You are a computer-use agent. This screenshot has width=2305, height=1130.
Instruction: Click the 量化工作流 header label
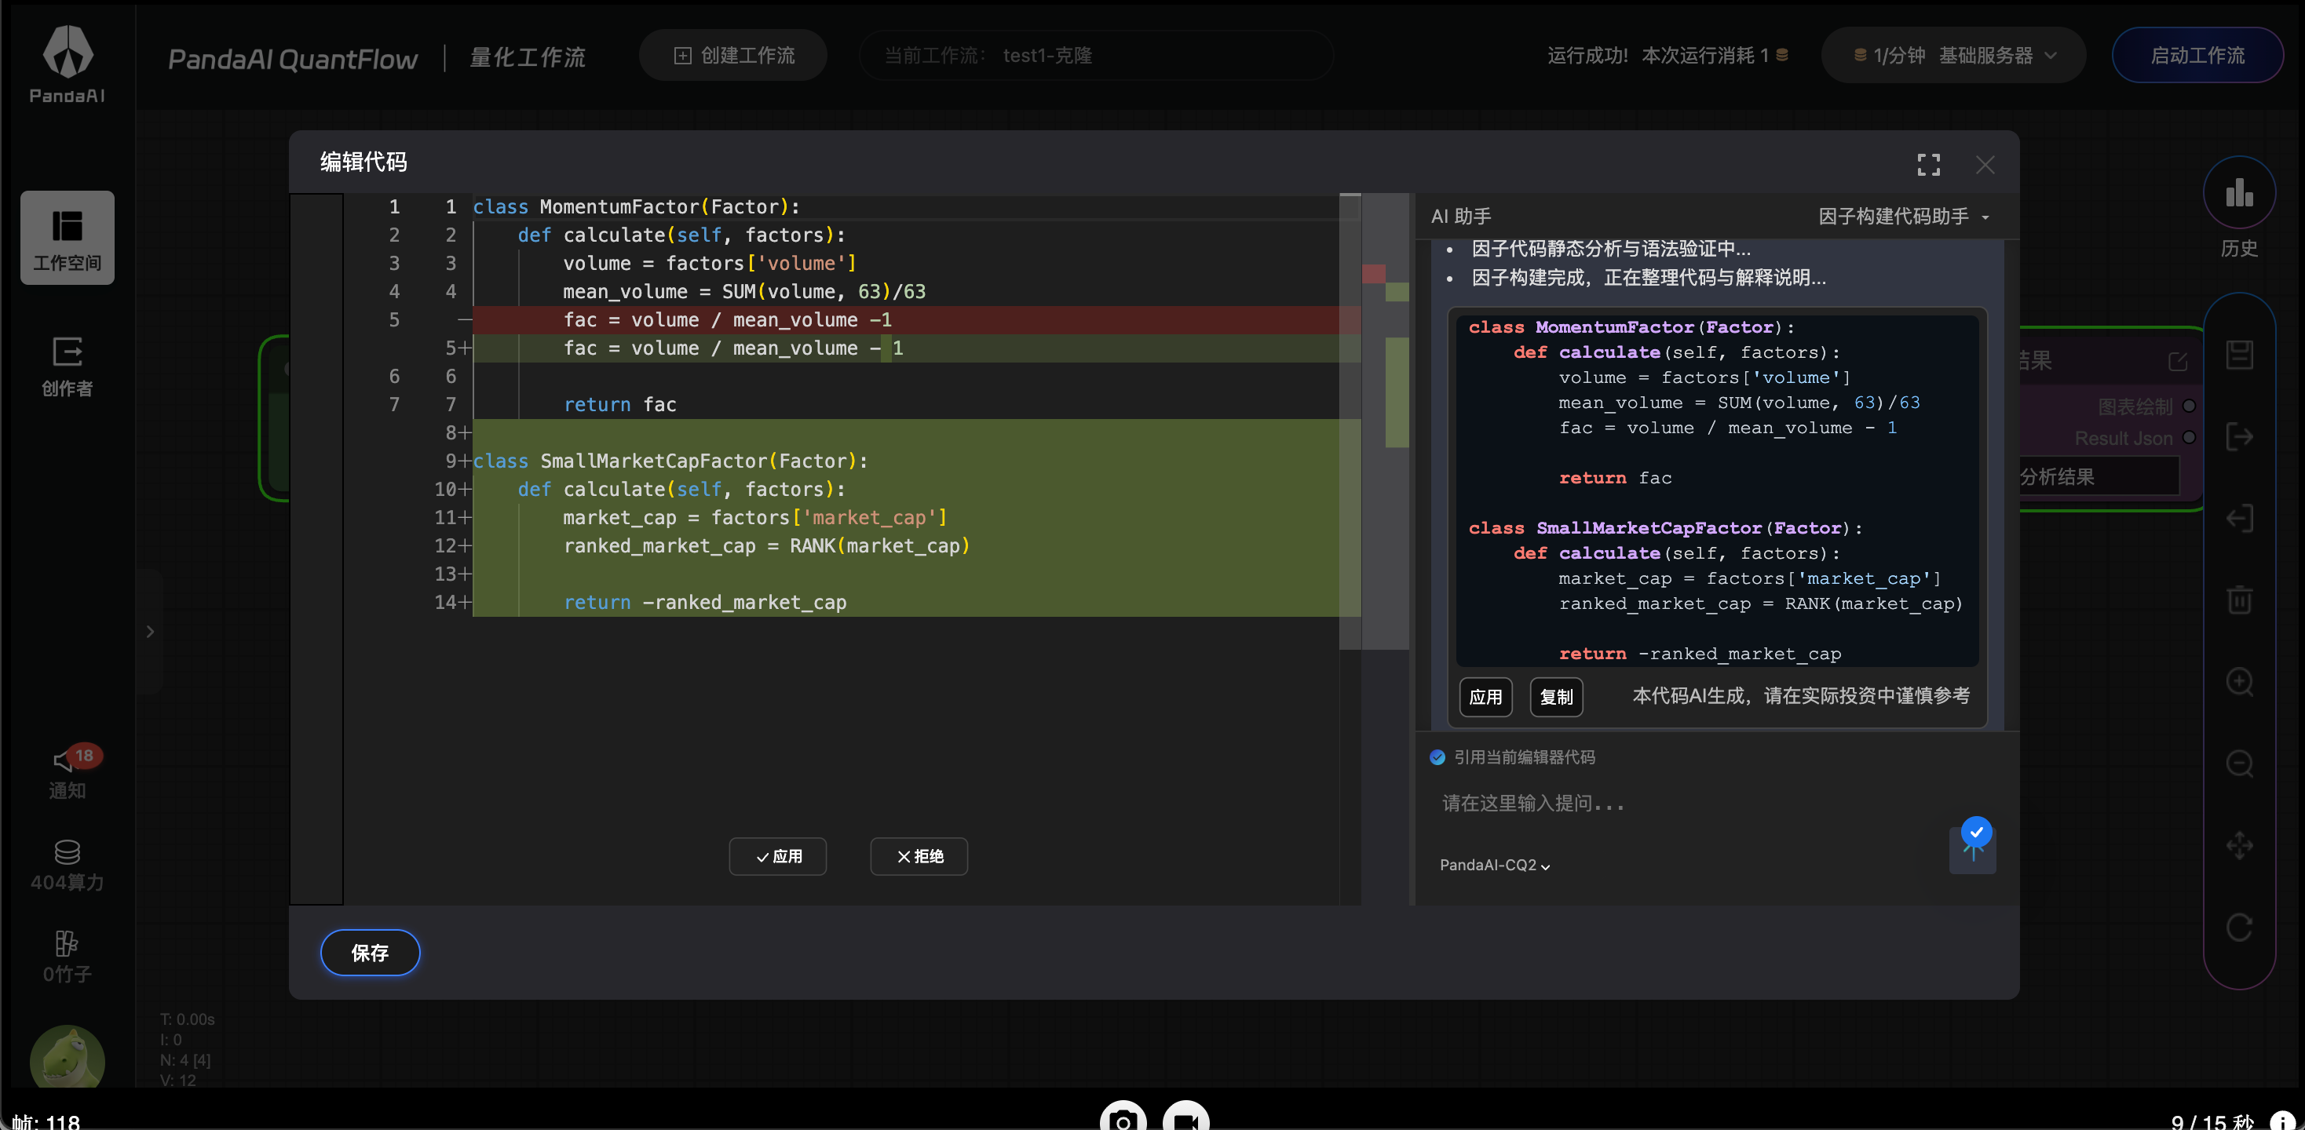(528, 58)
